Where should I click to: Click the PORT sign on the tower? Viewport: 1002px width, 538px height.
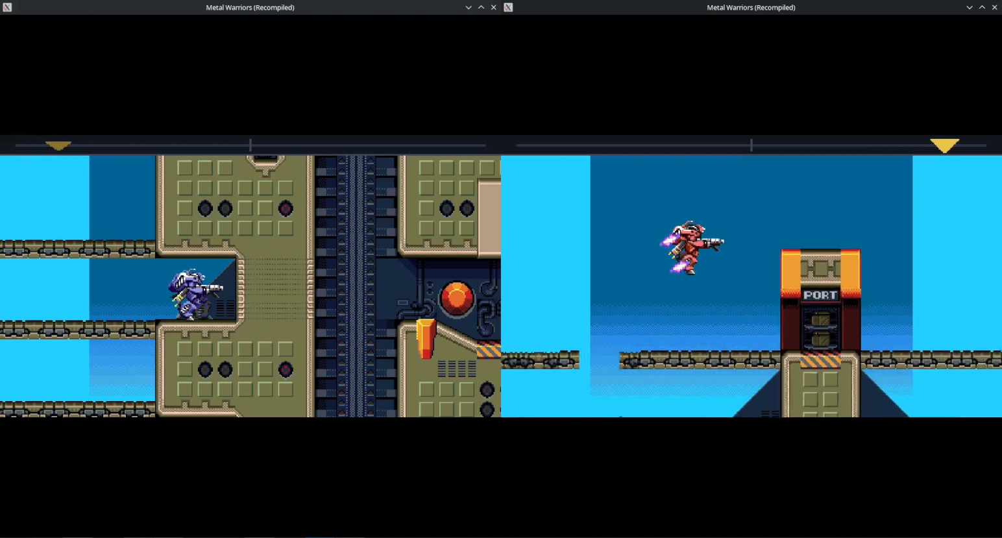coord(820,295)
